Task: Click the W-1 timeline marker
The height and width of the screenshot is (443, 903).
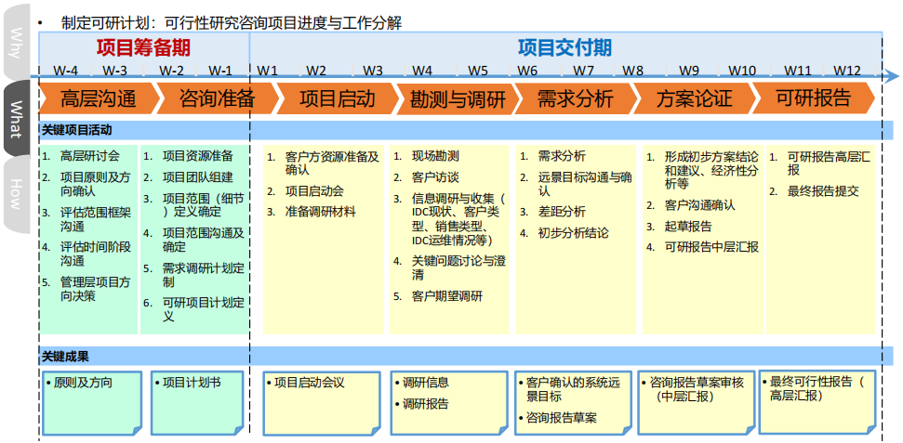Action: (x=220, y=71)
